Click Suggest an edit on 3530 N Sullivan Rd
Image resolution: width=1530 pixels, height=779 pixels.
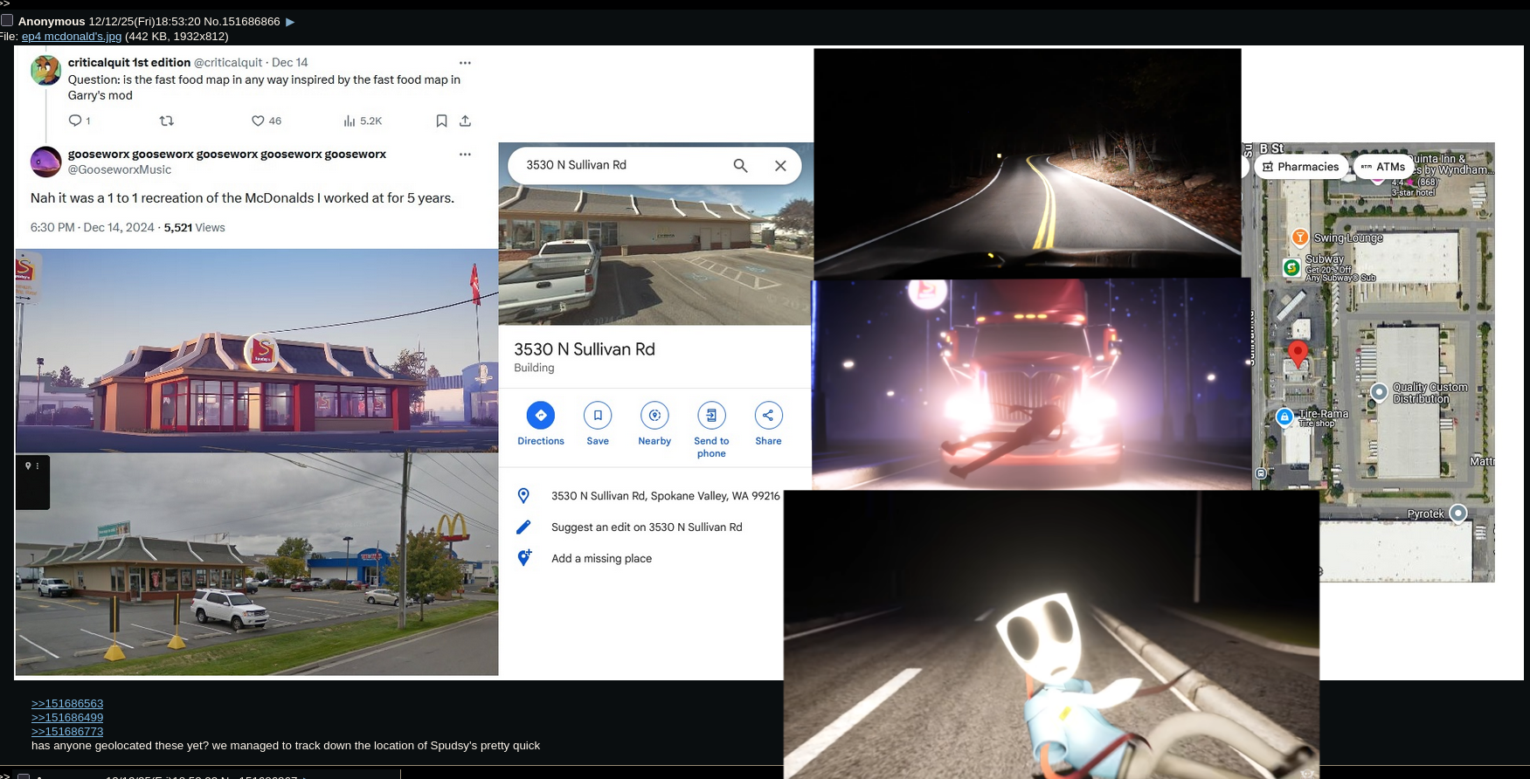[647, 527]
